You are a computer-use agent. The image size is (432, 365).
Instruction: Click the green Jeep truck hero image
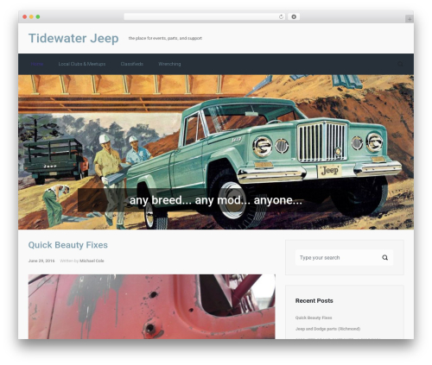[x=216, y=152]
